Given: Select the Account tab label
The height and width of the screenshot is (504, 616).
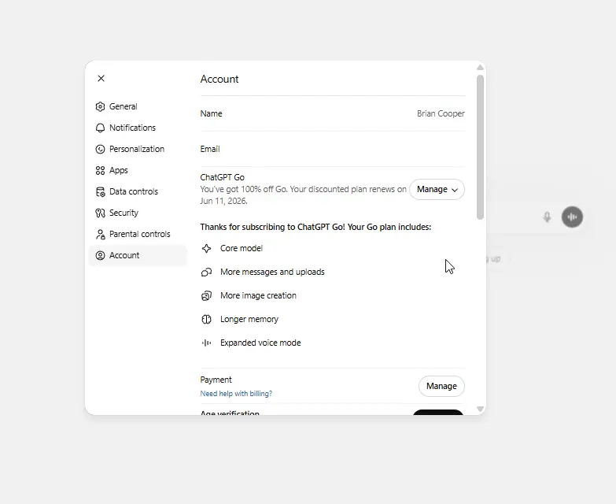Looking at the screenshot, I should click(124, 255).
